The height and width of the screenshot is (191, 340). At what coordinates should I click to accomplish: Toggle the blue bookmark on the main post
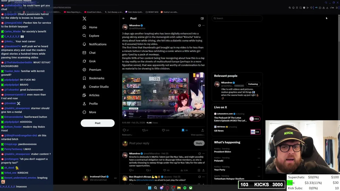(x=183, y=130)
